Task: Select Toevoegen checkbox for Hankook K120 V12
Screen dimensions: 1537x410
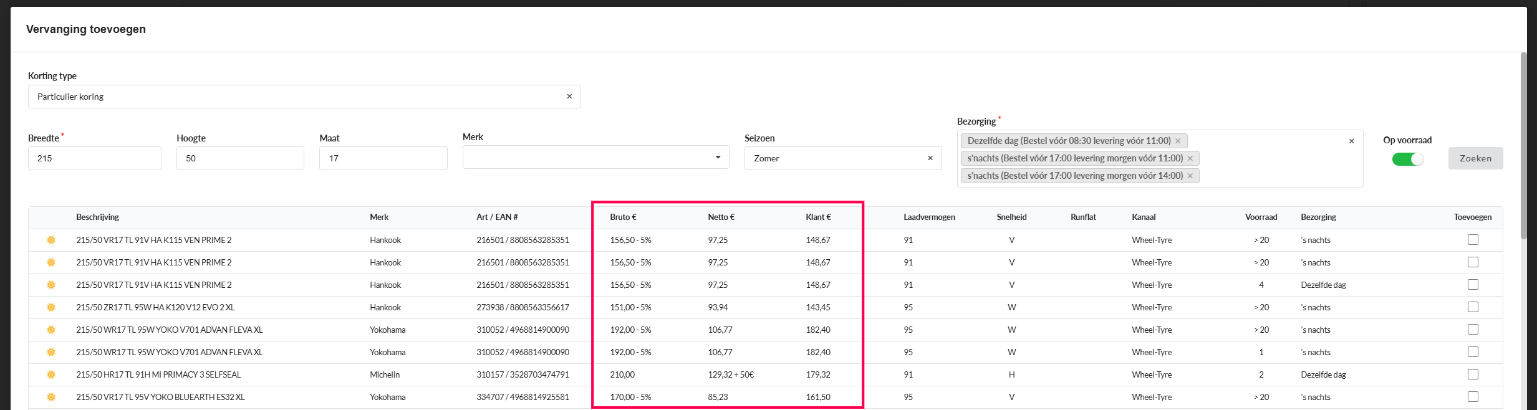Action: coord(1473,307)
